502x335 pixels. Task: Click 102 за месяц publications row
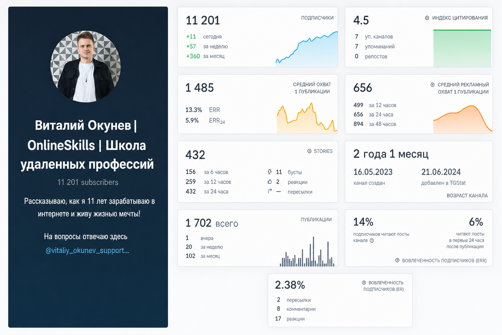[x=203, y=256]
